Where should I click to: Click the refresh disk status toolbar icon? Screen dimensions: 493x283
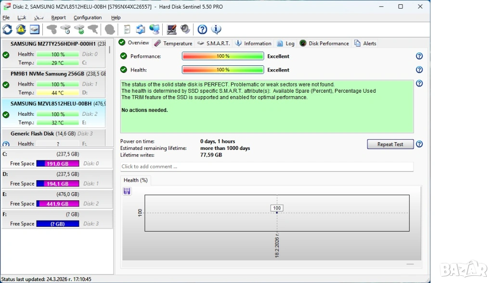tap(8, 30)
